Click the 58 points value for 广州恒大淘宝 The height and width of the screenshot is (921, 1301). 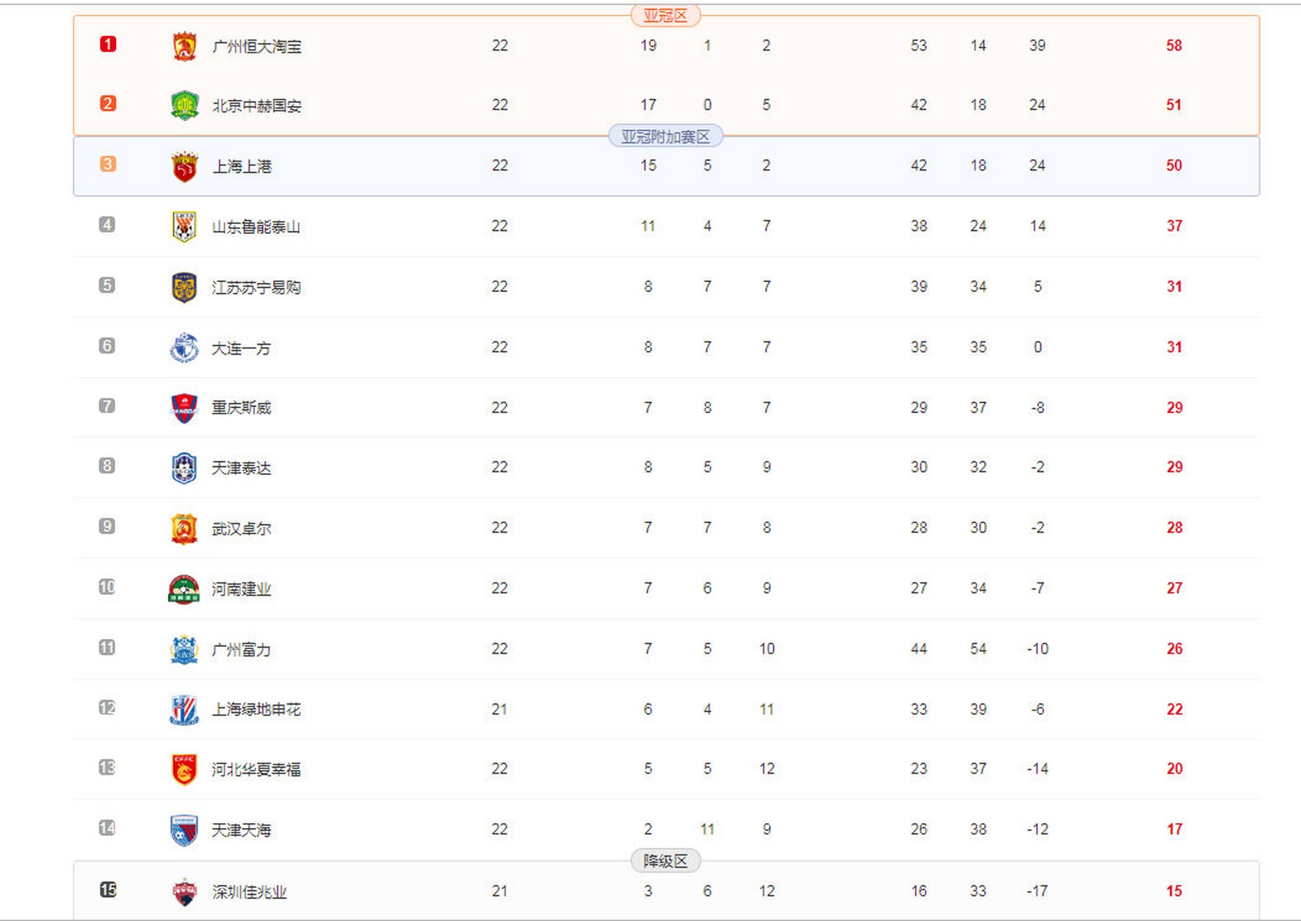(x=1174, y=45)
